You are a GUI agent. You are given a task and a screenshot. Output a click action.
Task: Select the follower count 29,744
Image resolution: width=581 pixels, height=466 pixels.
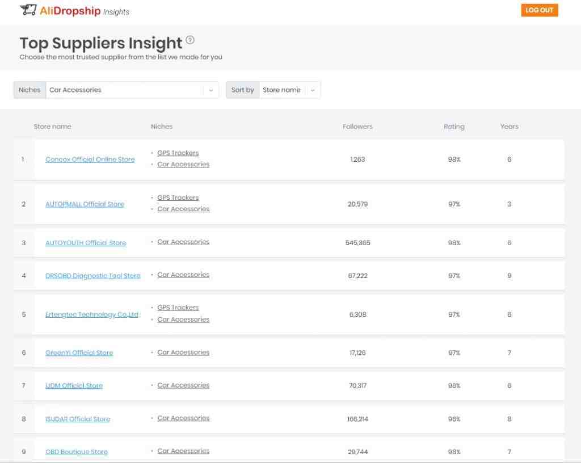(x=357, y=452)
